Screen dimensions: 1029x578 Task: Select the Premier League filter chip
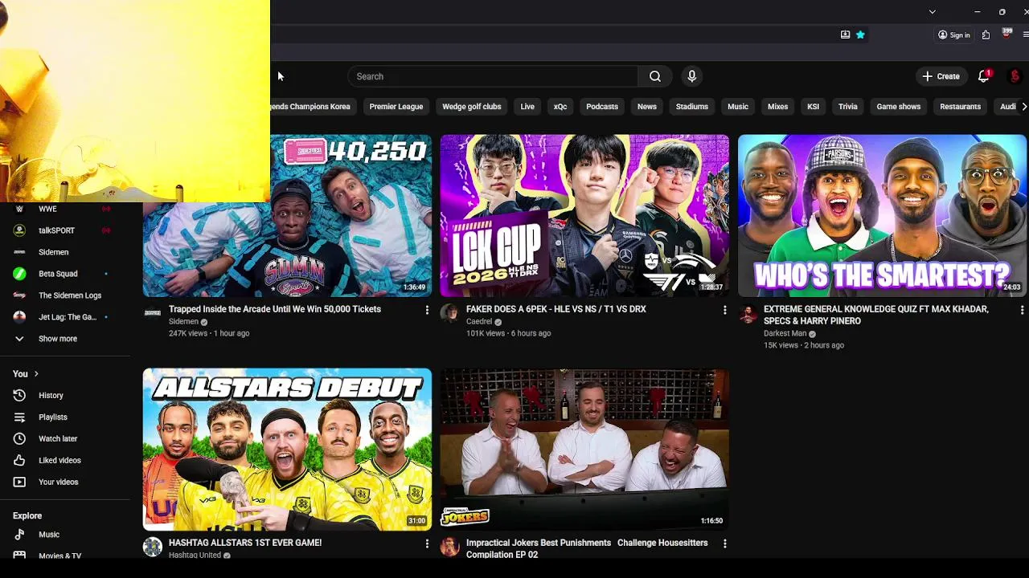(x=396, y=107)
